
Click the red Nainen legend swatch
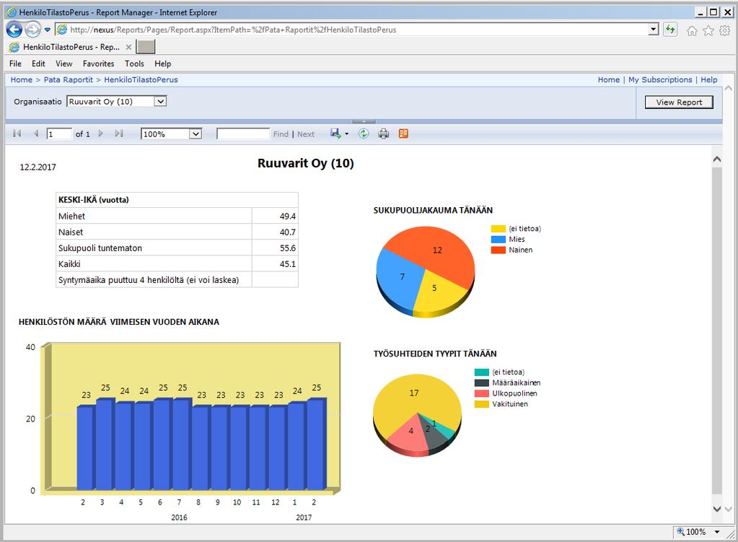498,250
